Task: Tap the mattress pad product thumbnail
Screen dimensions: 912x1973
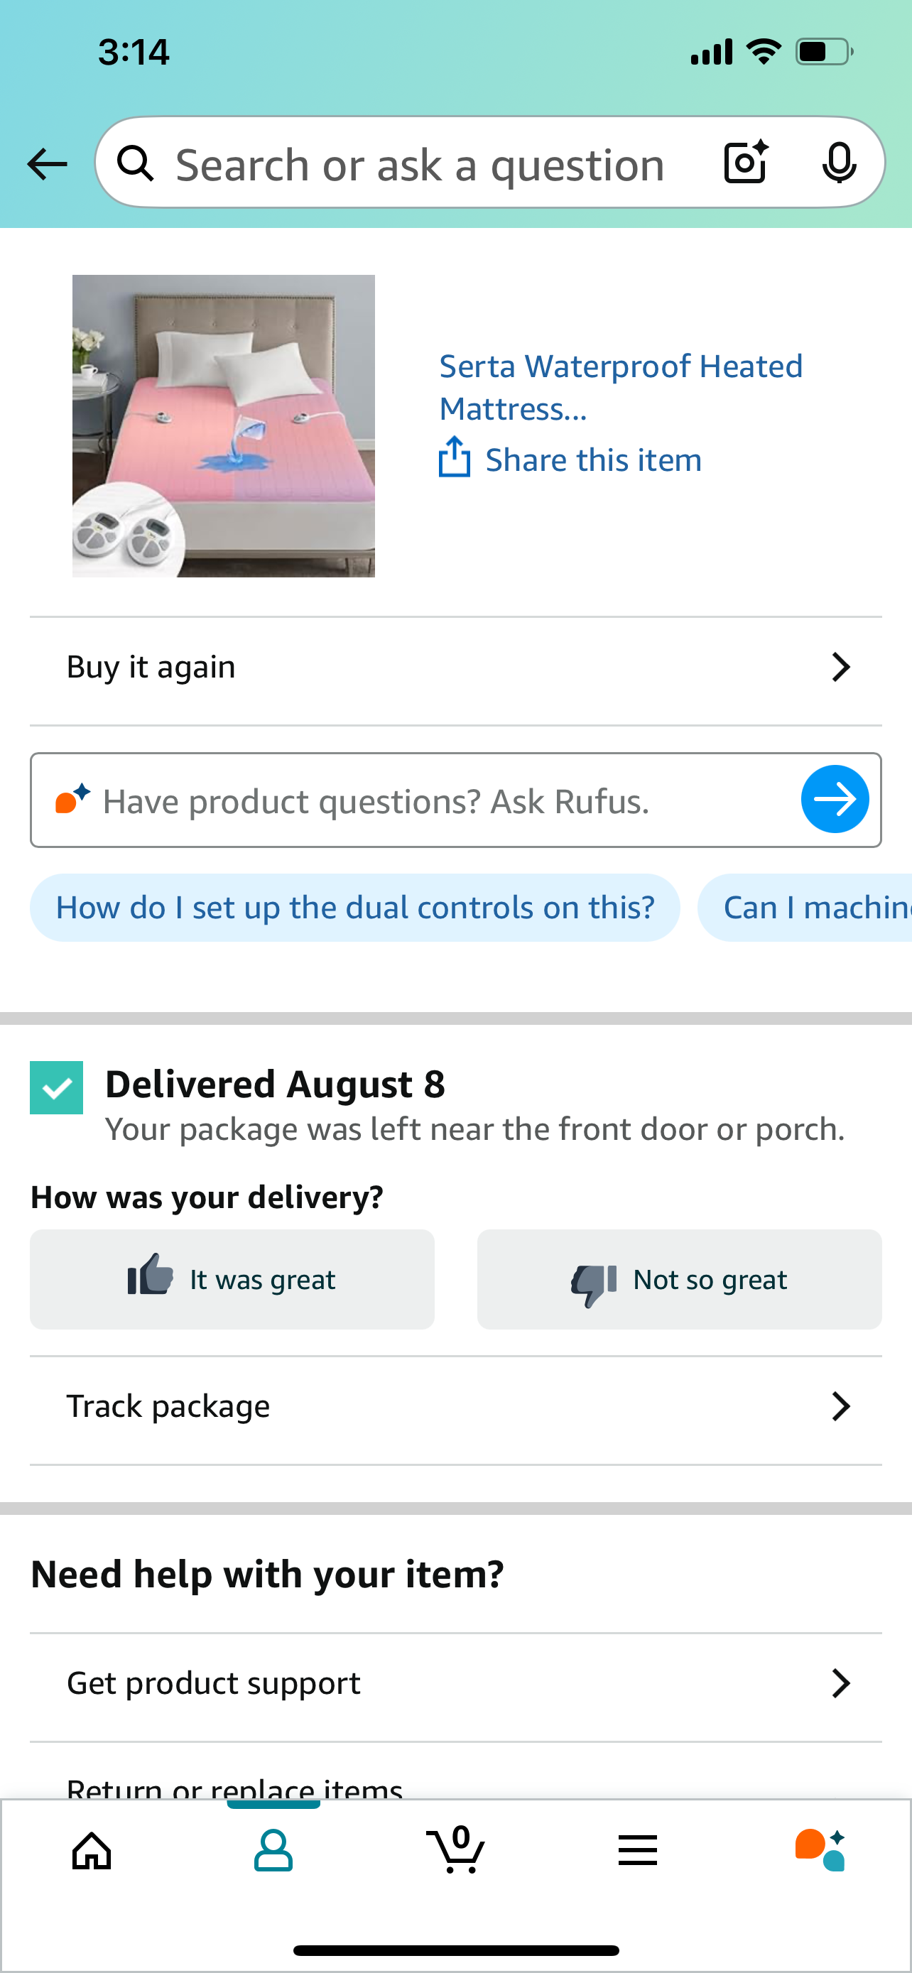Action: coord(224,426)
